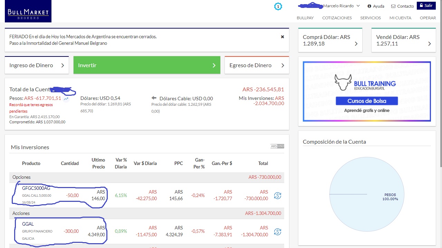Screen dimensions: 442x248
Task: Click the Salir logout button
Action: pyautogui.click(x=426, y=6)
